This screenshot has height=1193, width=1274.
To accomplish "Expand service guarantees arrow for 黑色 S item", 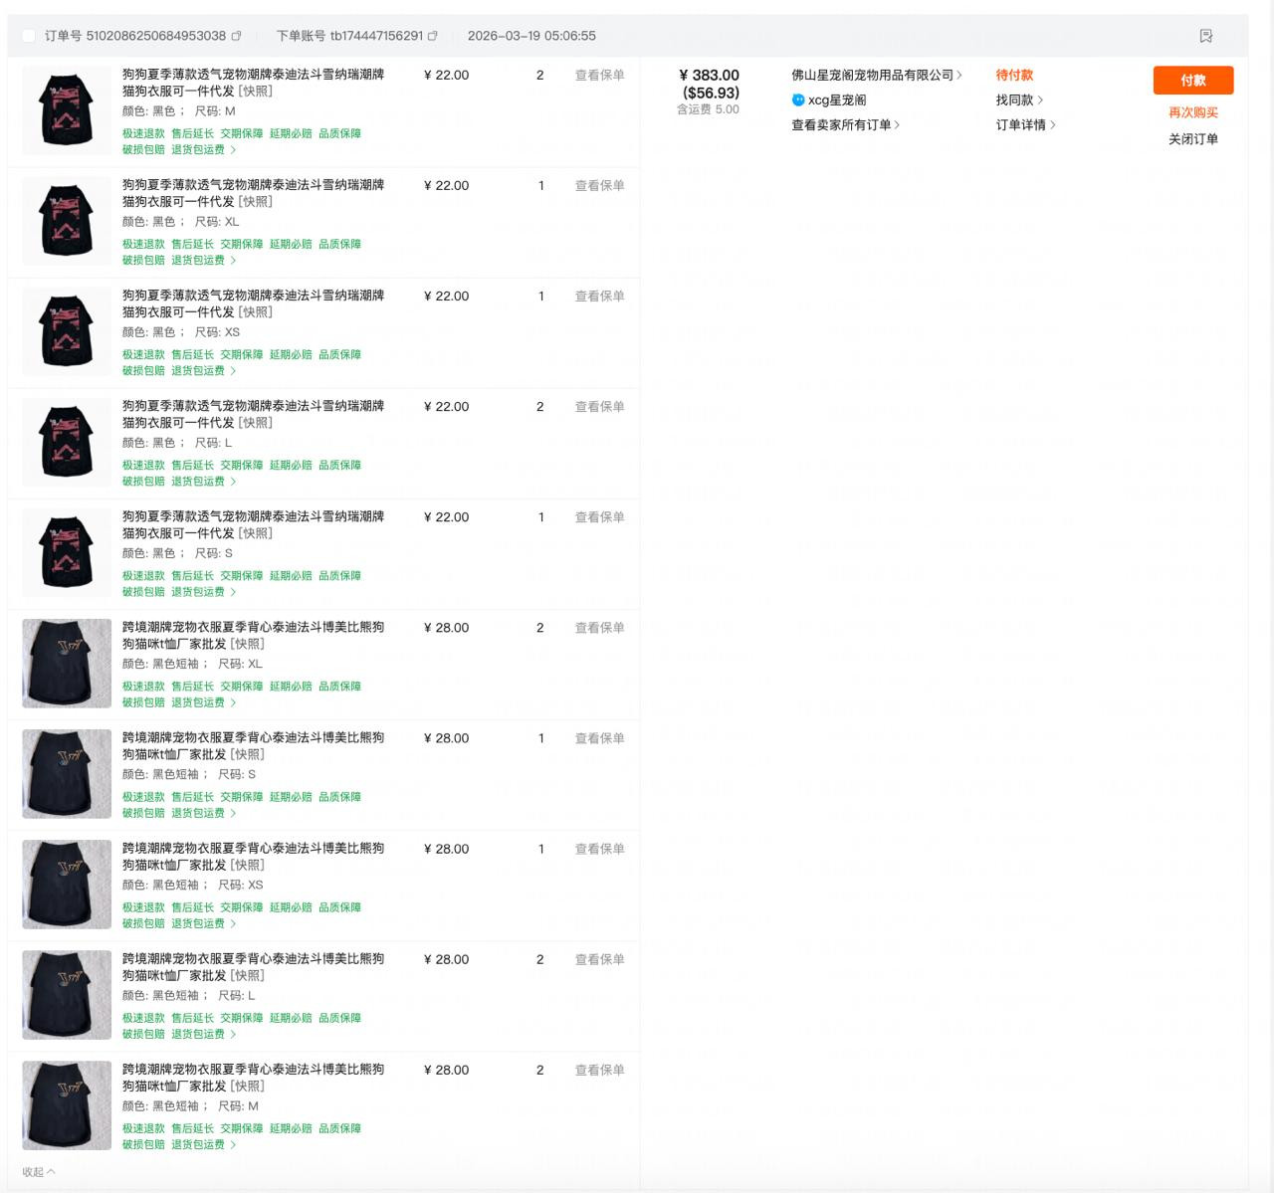I will click(234, 592).
